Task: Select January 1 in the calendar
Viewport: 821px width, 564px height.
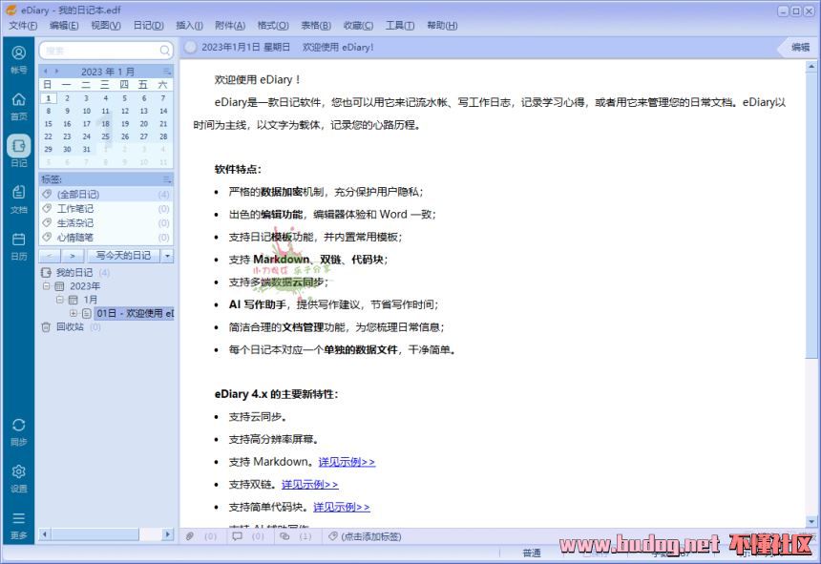Action: (x=48, y=98)
